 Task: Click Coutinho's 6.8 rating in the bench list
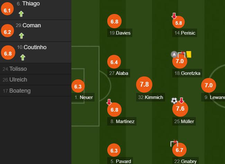click(8, 53)
